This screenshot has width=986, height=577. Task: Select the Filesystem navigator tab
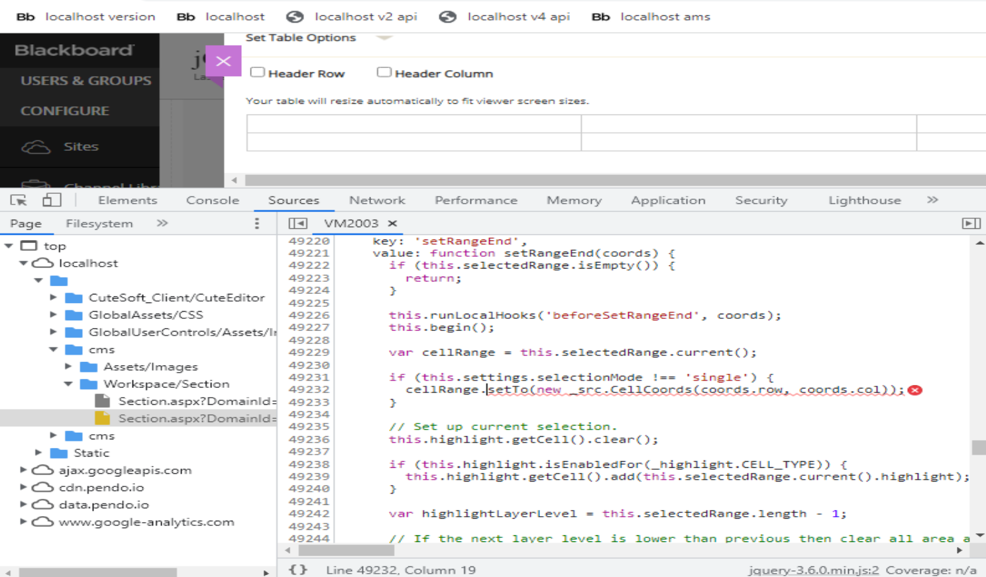(x=99, y=224)
